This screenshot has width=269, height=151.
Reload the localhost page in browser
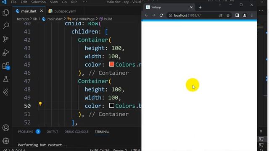tap(161, 15)
